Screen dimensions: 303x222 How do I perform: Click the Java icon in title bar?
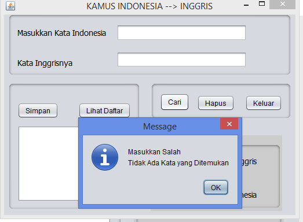point(10,6)
